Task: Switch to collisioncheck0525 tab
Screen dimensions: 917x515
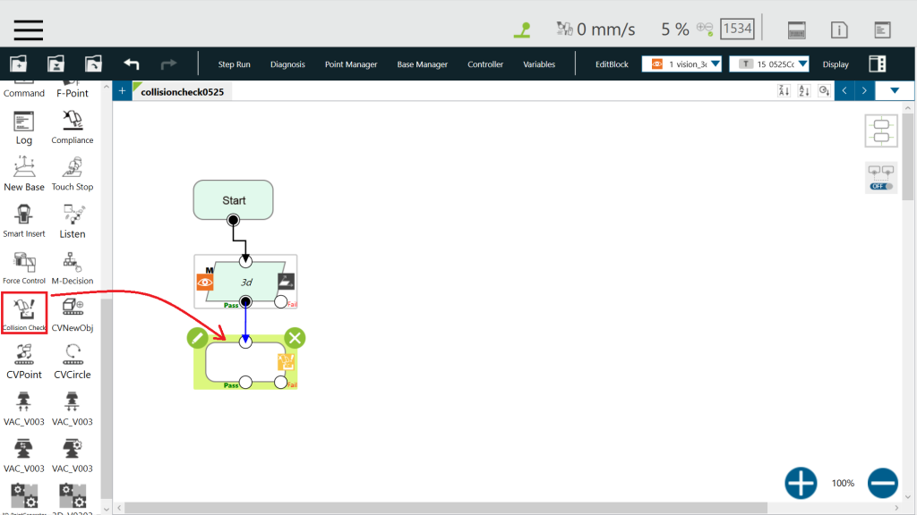Action: (182, 91)
